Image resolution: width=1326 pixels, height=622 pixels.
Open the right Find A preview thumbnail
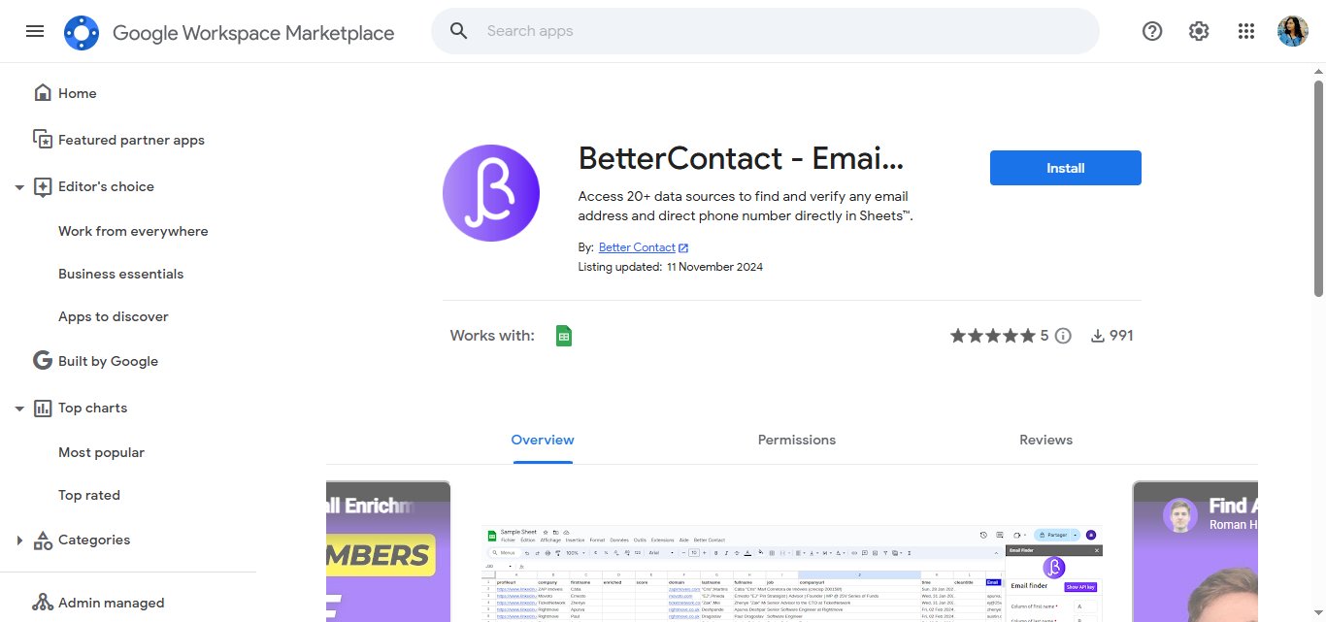[x=1195, y=551]
